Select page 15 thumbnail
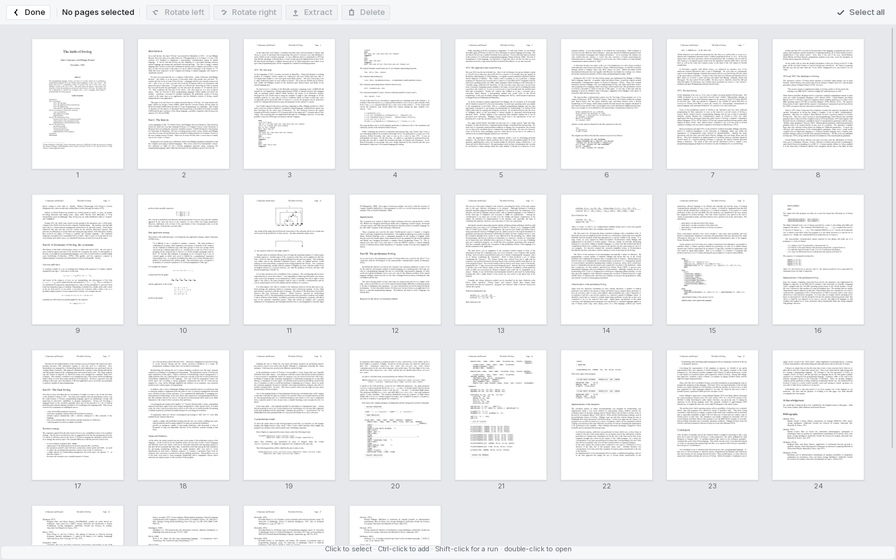 [x=712, y=259]
